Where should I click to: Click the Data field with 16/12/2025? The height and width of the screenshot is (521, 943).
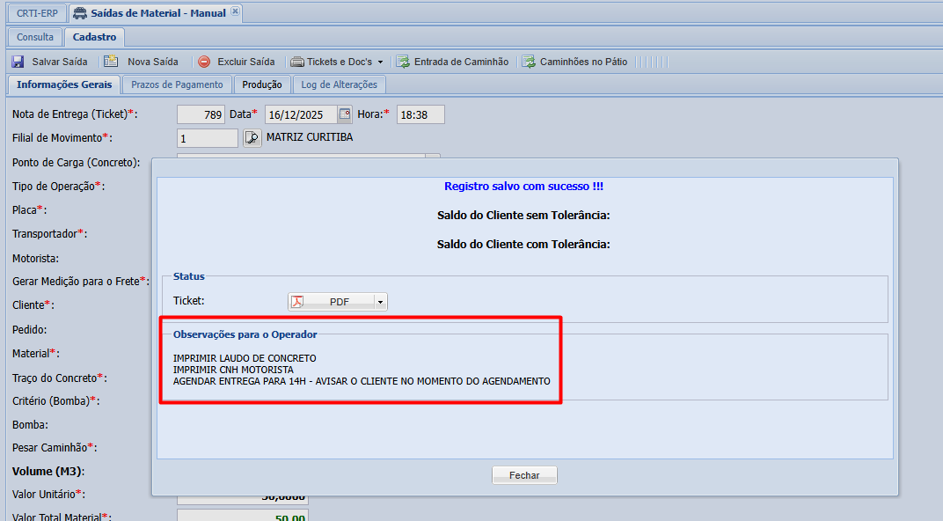pos(302,114)
